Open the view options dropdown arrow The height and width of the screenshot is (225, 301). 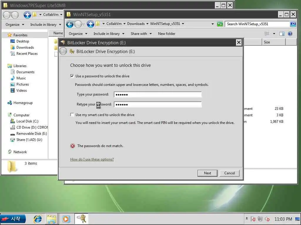pos(274,34)
